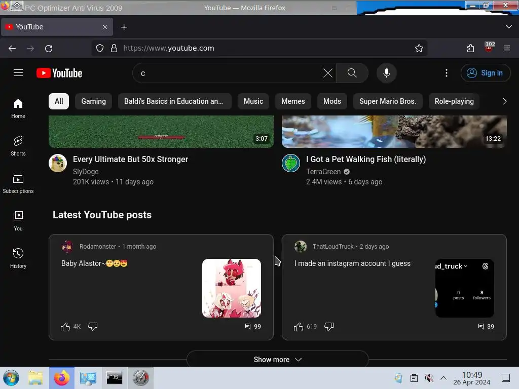View site security padlock info

(x=114, y=48)
